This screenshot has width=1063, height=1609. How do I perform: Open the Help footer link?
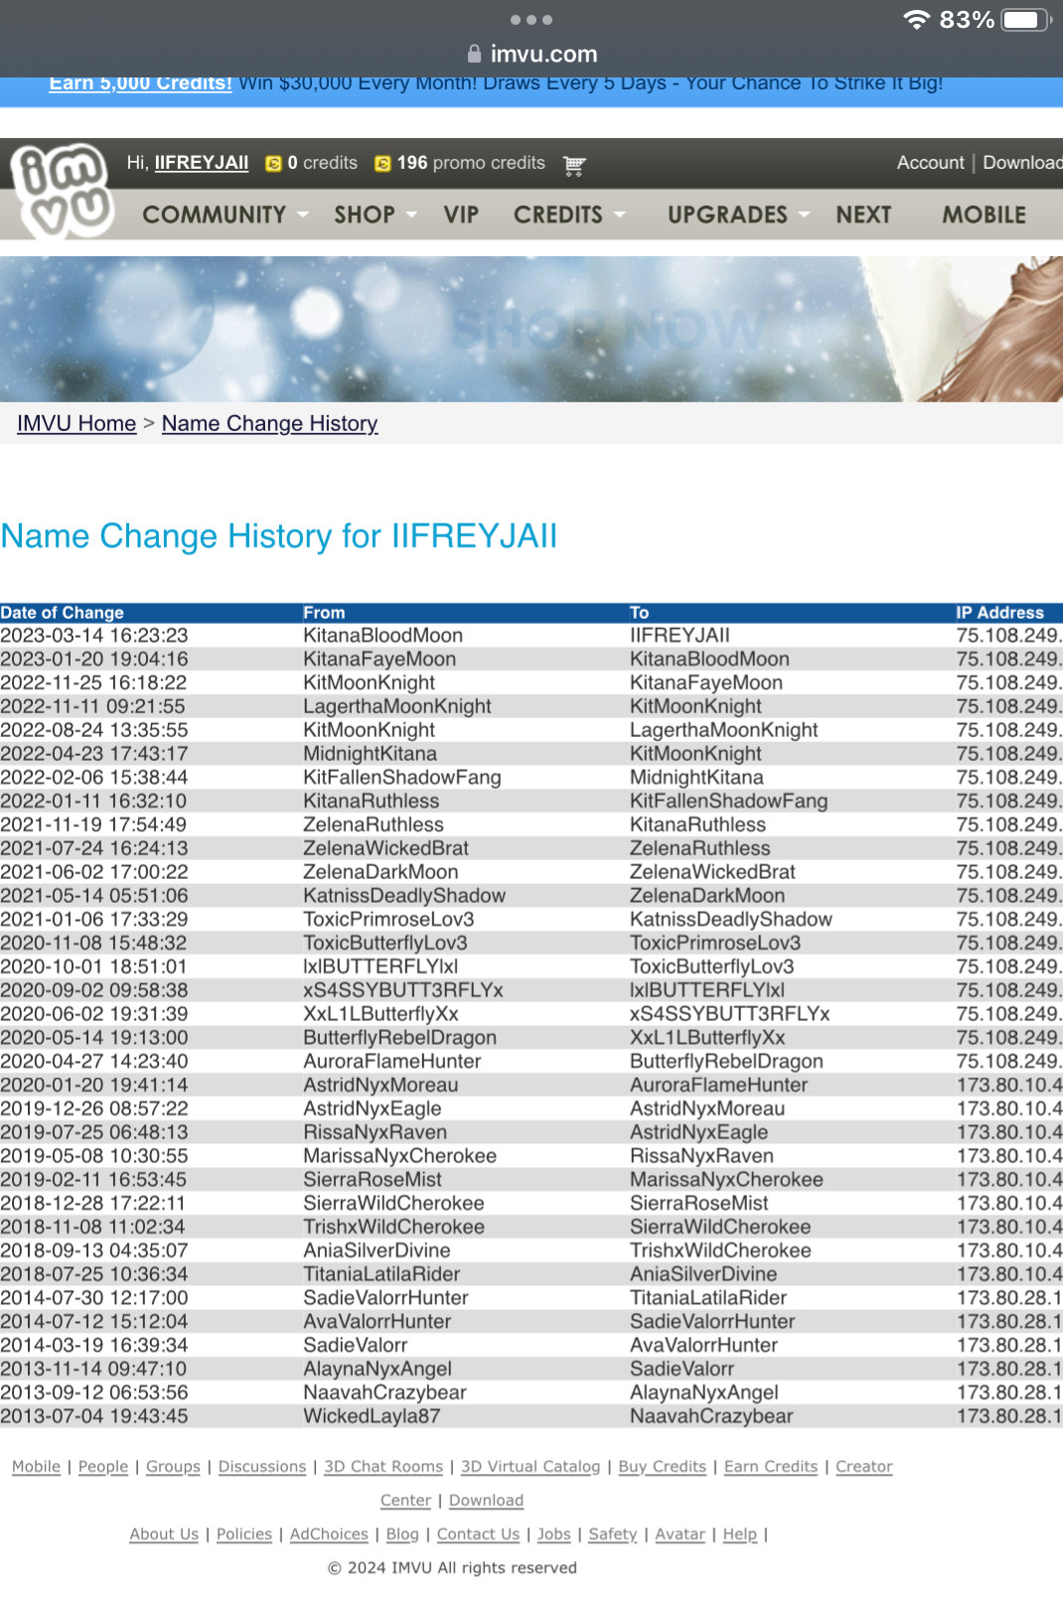(x=740, y=1535)
